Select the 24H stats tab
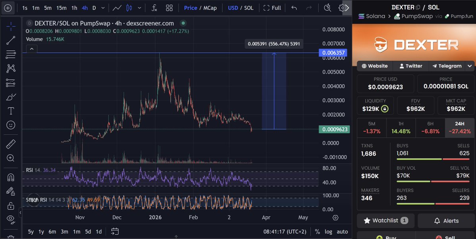The height and width of the screenshot is (239, 476). click(x=460, y=128)
